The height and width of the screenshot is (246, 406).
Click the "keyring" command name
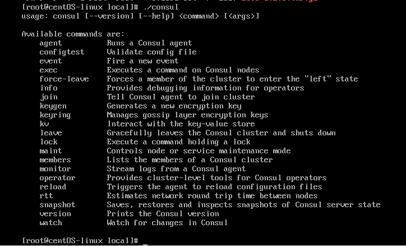tap(55, 115)
